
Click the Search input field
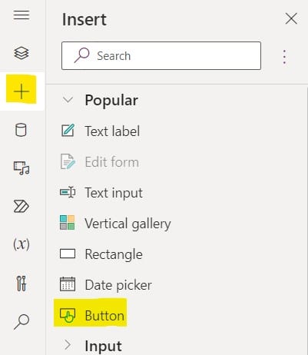point(161,55)
